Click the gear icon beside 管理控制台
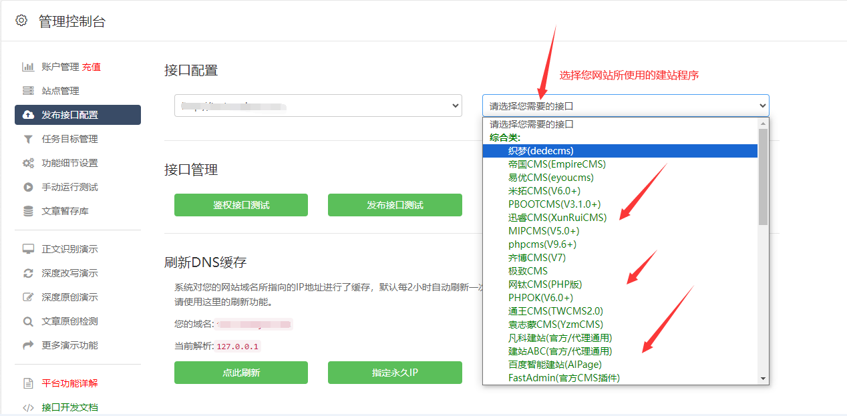 tap(21, 21)
